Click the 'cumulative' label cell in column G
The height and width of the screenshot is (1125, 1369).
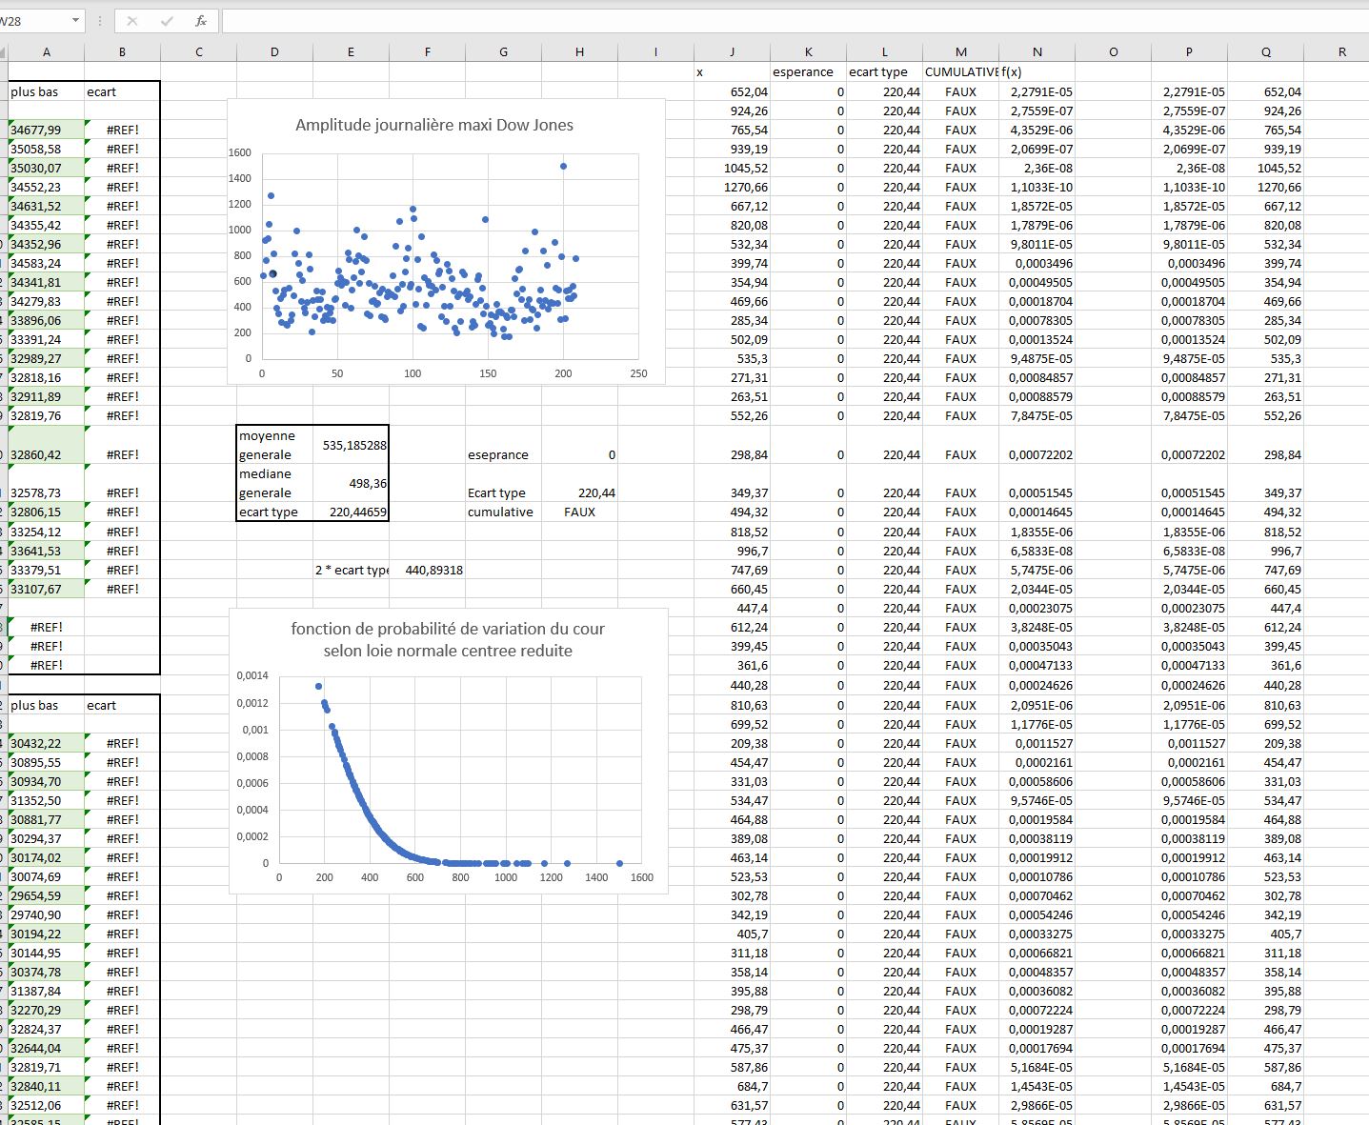click(503, 512)
